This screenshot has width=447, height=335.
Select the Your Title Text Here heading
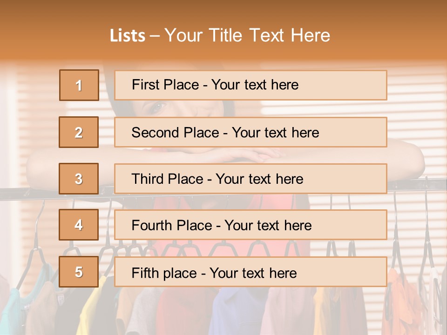point(247,36)
